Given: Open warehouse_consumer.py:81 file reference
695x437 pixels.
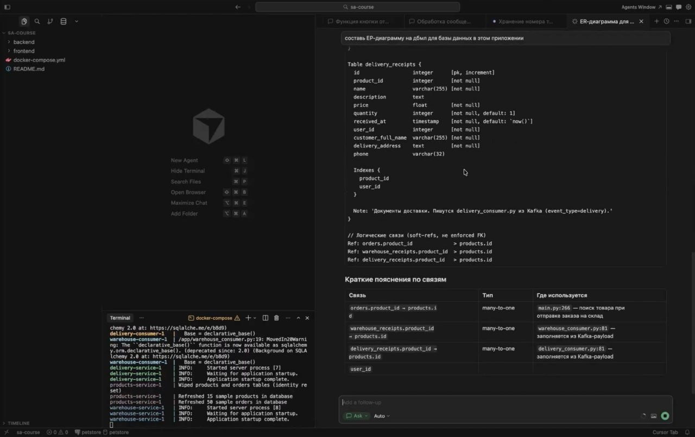Looking at the screenshot, I should [573, 328].
